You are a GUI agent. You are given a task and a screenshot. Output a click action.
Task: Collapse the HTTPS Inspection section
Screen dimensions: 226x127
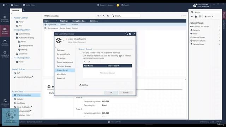tap(13, 58)
